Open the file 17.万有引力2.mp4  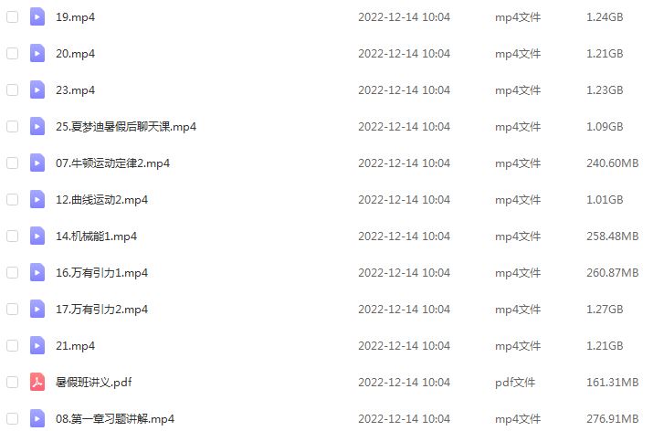pyautogui.click(x=102, y=309)
